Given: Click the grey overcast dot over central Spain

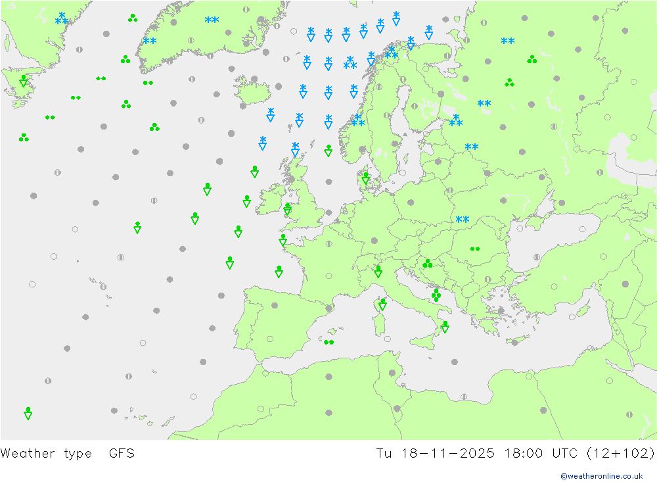Looking at the screenshot, I should (x=275, y=305).
